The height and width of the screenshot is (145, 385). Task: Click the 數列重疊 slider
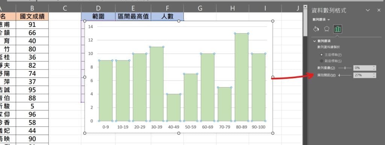coord(345,68)
